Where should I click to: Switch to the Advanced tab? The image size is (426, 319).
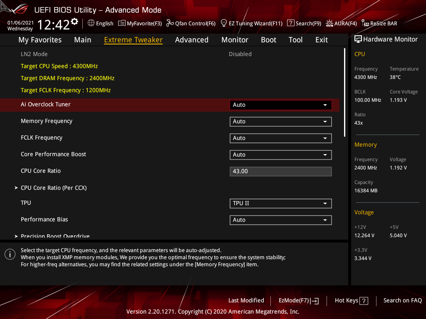(191, 40)
